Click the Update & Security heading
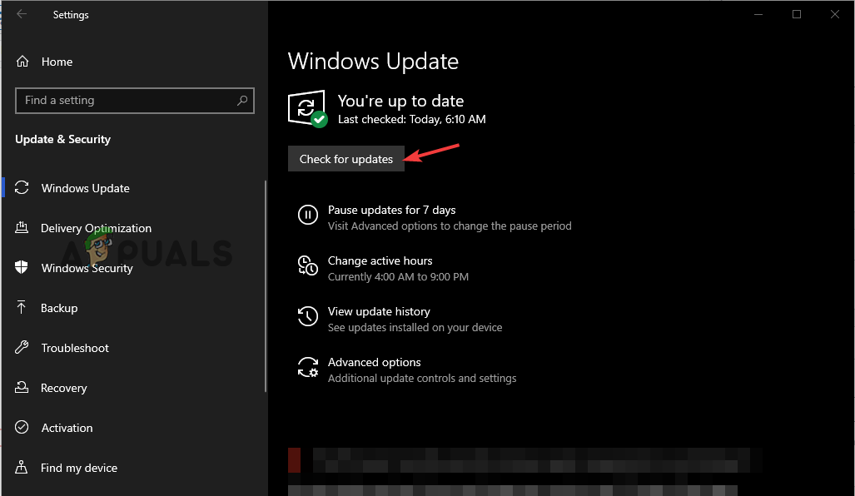855x496 pixels. coord(62,139)
